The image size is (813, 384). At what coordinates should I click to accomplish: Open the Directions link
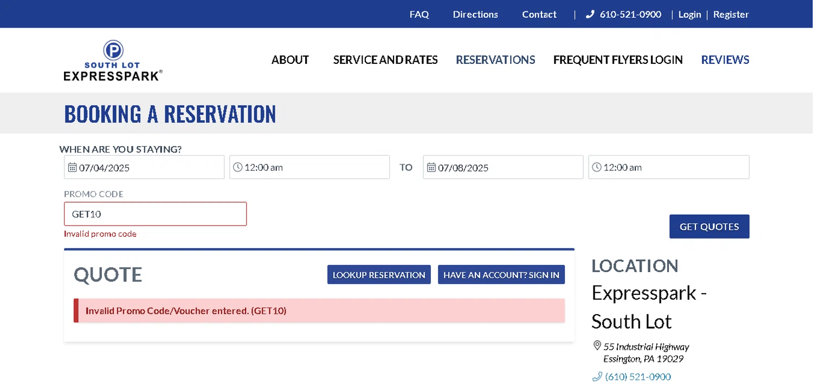coord(475,15)
